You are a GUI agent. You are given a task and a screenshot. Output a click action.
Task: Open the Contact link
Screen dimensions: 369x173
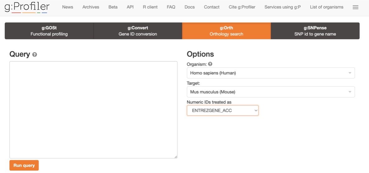[211, 7]
